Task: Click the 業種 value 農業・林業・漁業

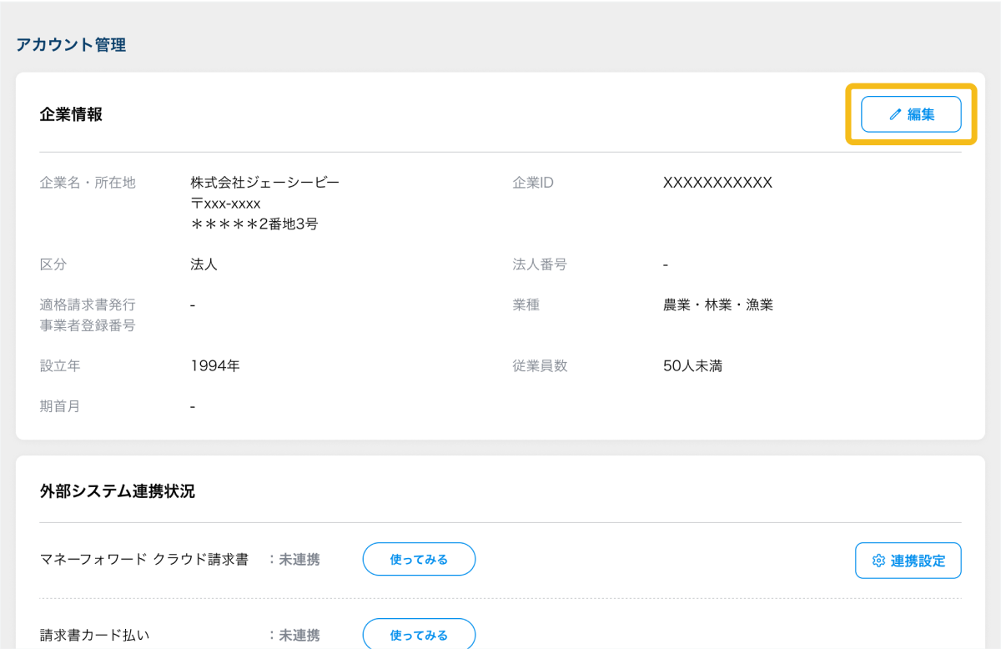Action: click(x=717, y=305)
